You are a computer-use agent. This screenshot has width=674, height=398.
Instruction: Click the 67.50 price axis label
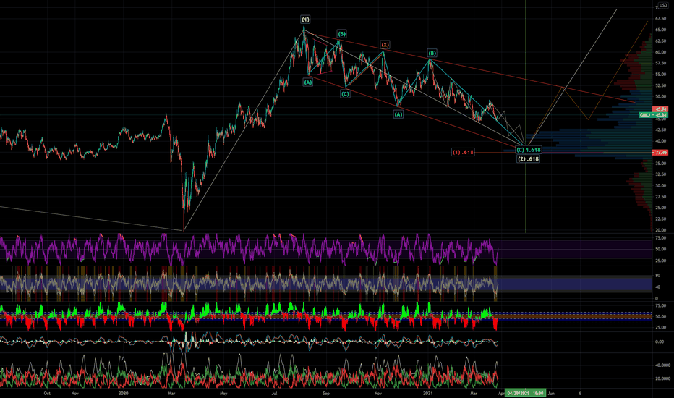(661, 19)
